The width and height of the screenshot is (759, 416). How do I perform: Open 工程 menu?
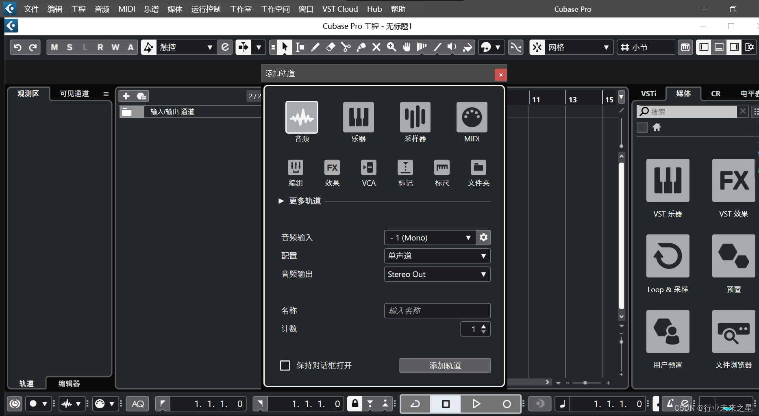78,9
